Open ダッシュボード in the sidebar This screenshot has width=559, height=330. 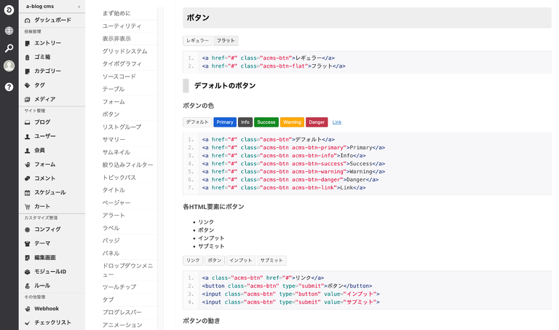coord(52,20)
